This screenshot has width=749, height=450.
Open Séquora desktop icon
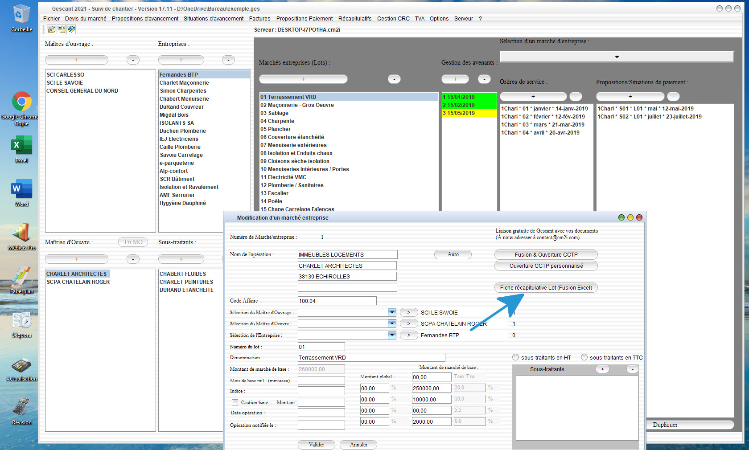pos(21,324)
